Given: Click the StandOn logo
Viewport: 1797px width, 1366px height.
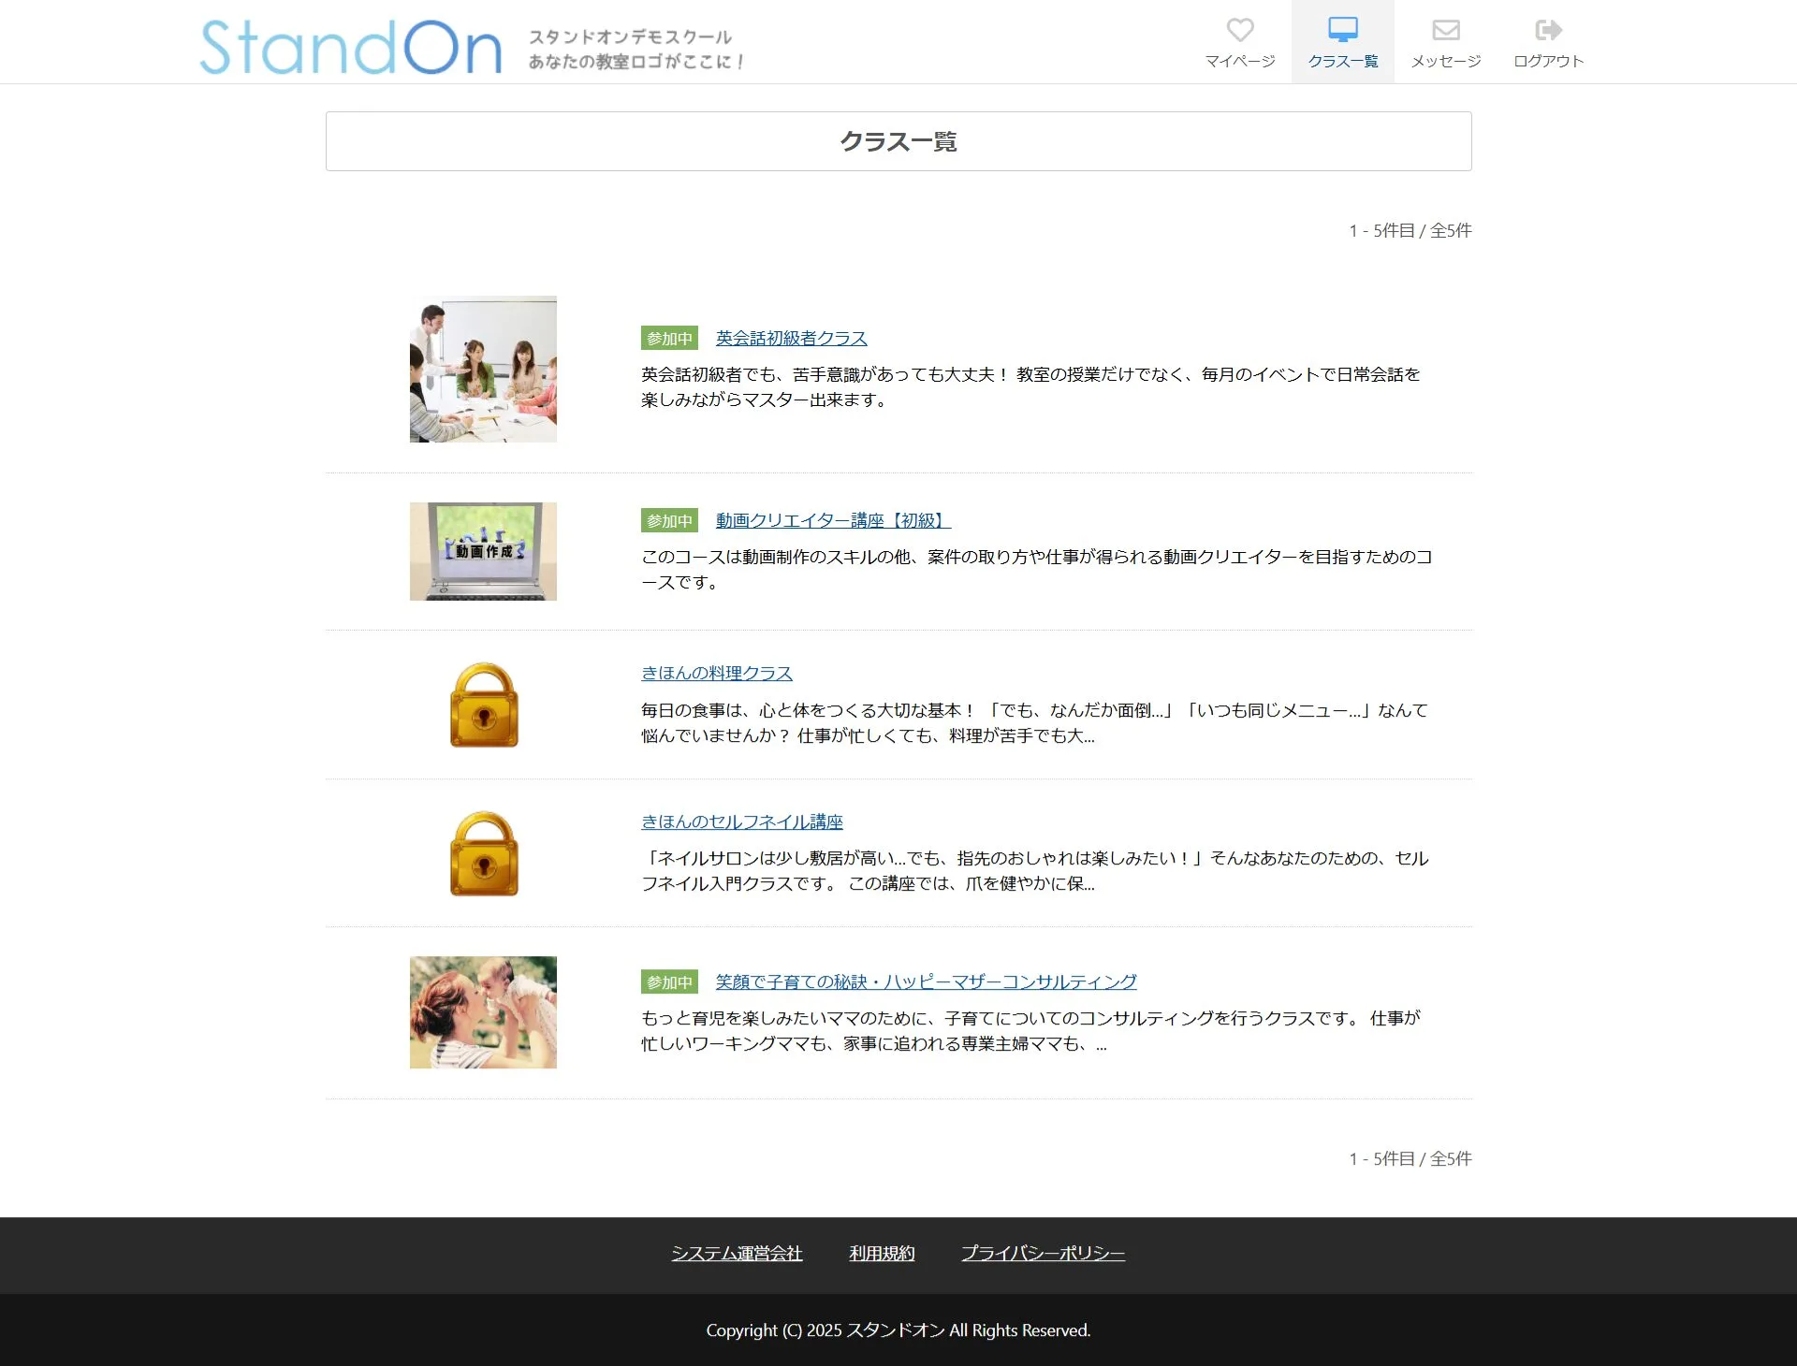Looking at the screenshot, I should coord(351,47).
